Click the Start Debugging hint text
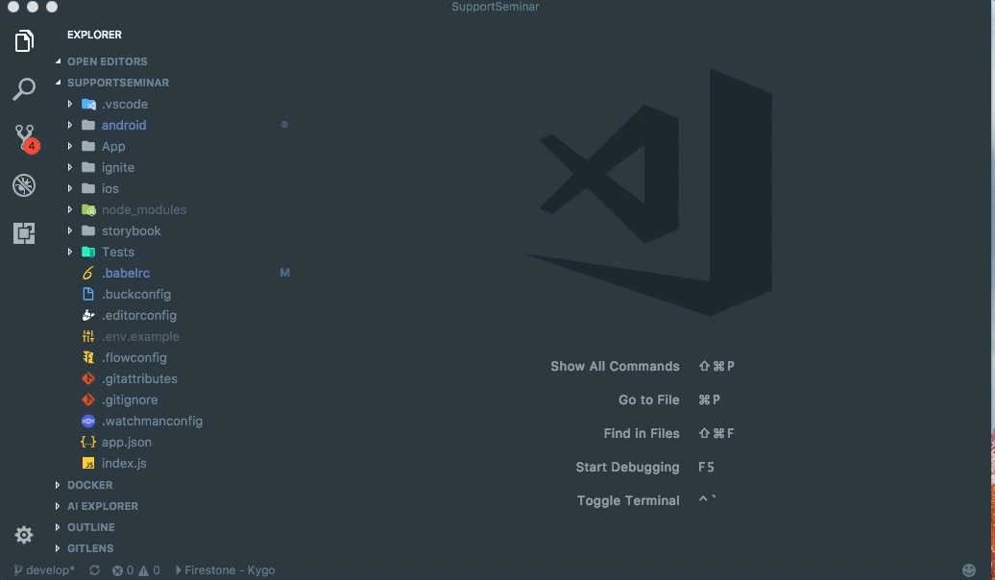Viewport: 995px width, 580px height. click(627, 467)
